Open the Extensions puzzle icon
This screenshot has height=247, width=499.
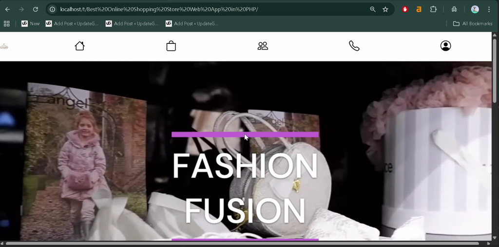click(433, 9)
